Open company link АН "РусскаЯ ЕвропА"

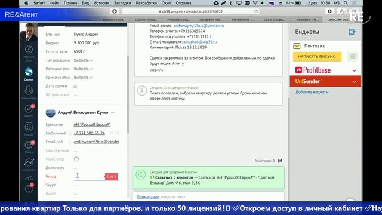tap(92, 125)
